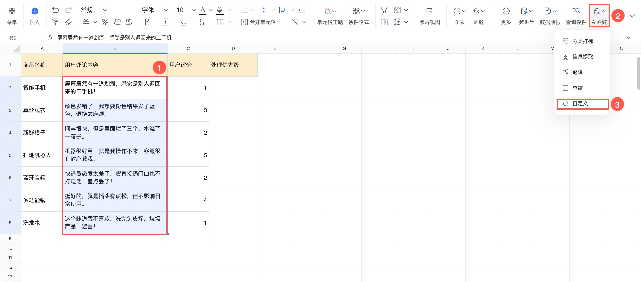Select column D header
This screenshot has height=282, width=641.
[x=233, y=48]
